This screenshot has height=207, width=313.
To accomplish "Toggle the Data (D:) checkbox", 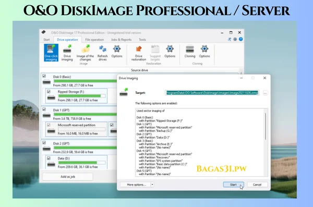I will [x=49, y=158].
